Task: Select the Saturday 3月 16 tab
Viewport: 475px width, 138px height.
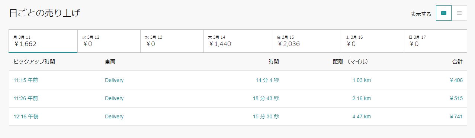Action: (373, 41)
